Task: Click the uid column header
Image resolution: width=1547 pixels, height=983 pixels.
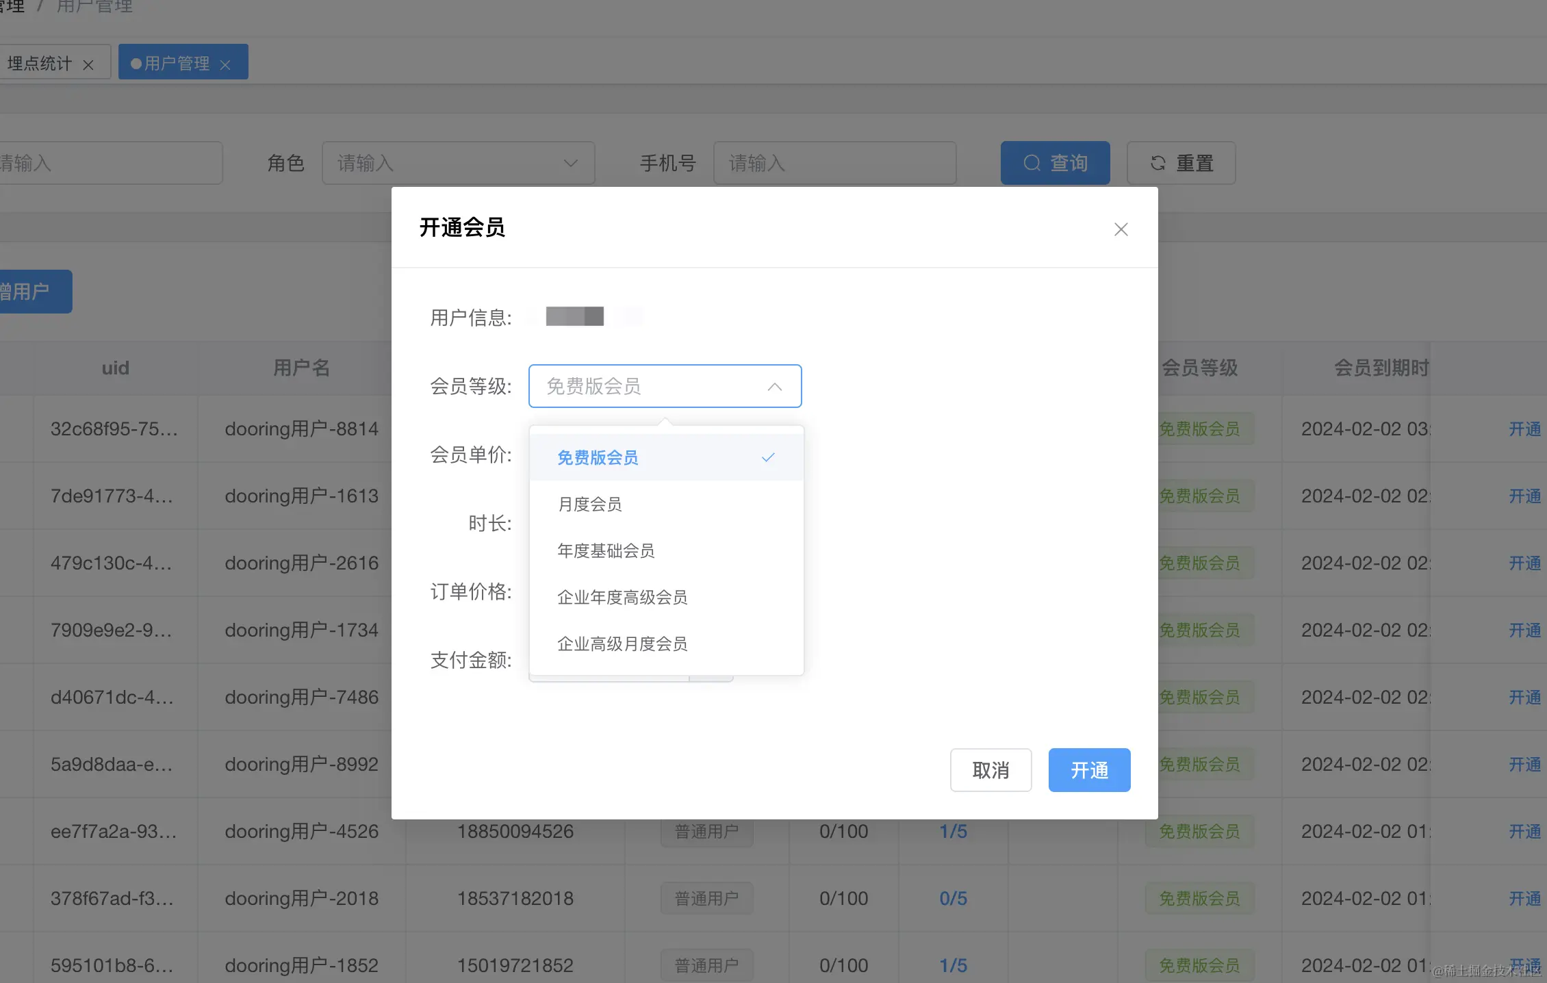Action: tap(116, 368)
